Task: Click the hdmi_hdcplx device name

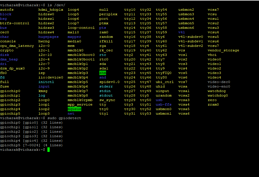Action: pos(51,10)
